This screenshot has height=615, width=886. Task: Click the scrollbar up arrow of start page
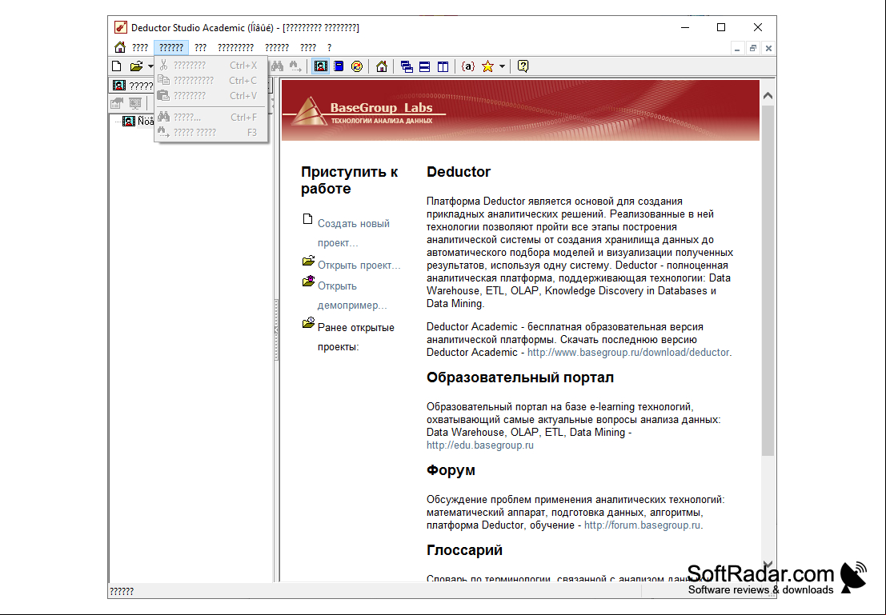click(x=768, y=95)
